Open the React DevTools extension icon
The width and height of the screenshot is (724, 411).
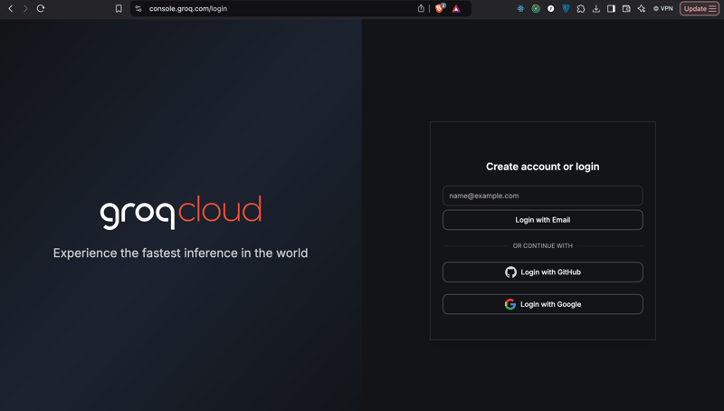pyautogui.click(x=520, y=8)
